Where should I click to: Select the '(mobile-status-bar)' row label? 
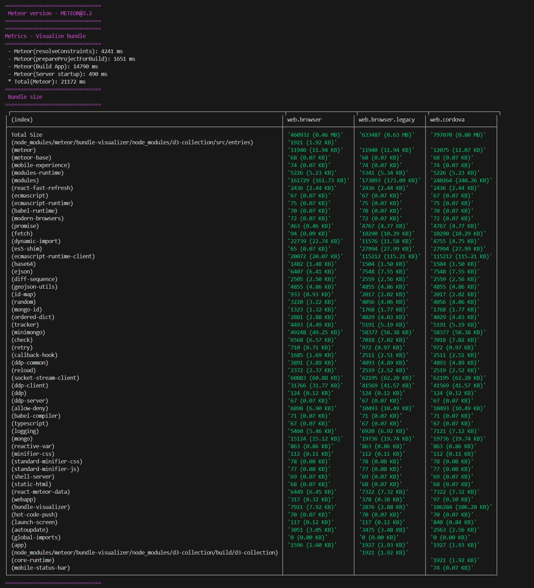(x=41, y=568)
